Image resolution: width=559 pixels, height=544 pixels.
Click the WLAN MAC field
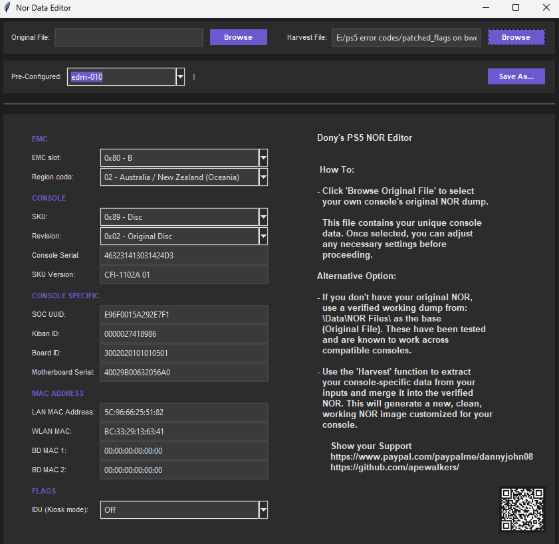pyautogui.click(x=184, y=432)
